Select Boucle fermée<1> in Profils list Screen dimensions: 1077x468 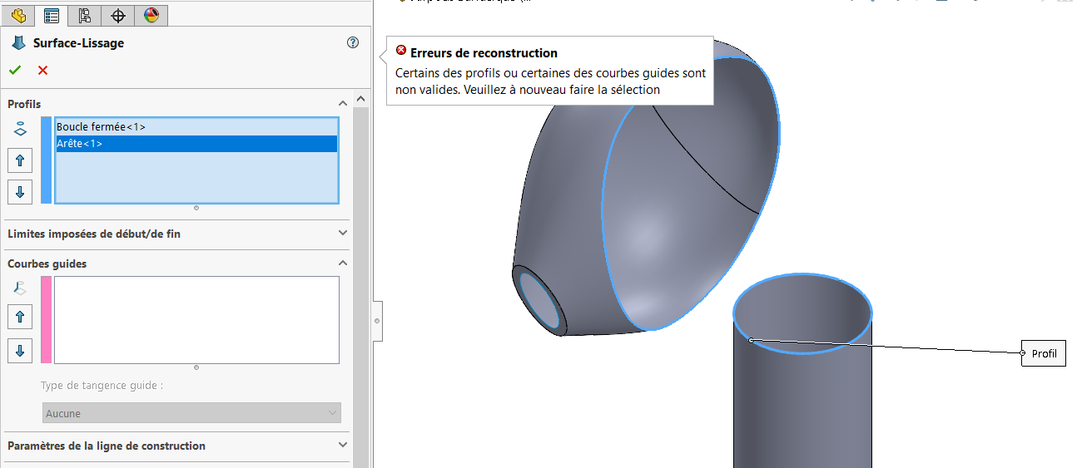click(196, 127)
